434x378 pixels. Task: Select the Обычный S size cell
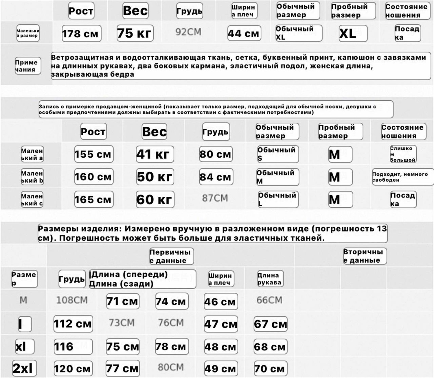pos(277,154)
